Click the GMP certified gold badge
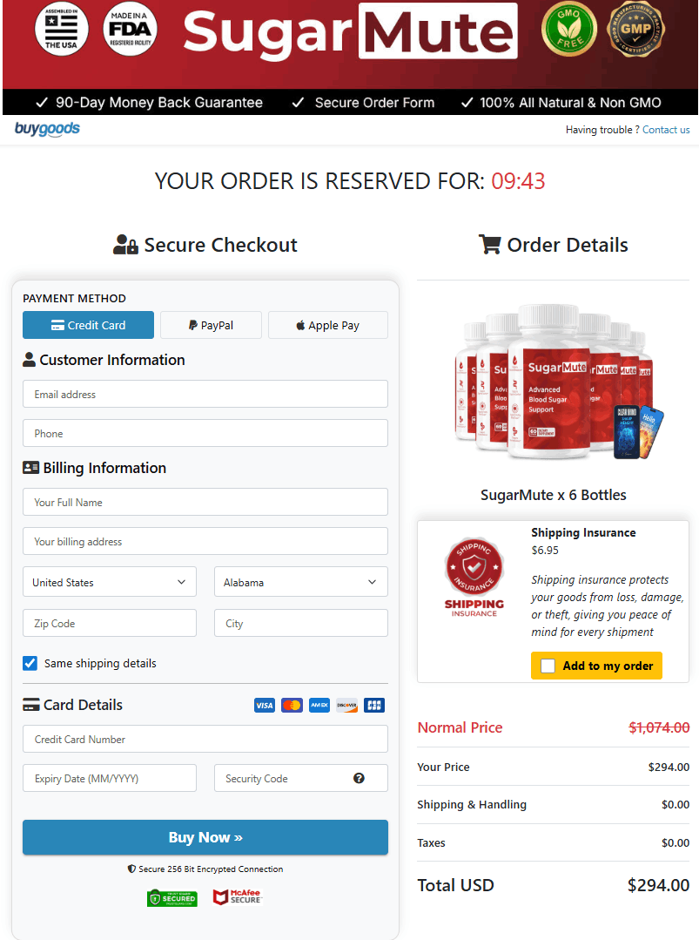The image size is (699, 940). (635, 30)
